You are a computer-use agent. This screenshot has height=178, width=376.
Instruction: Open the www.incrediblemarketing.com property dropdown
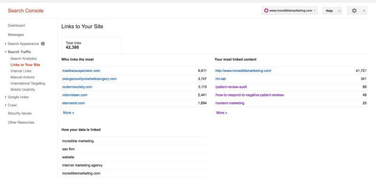[290, 10]
